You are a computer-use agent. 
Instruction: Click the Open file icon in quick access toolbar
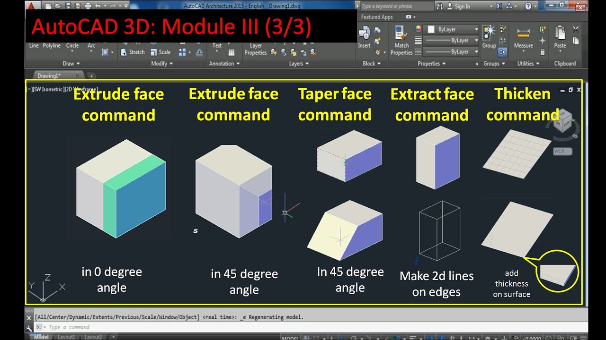click(57, 6)
